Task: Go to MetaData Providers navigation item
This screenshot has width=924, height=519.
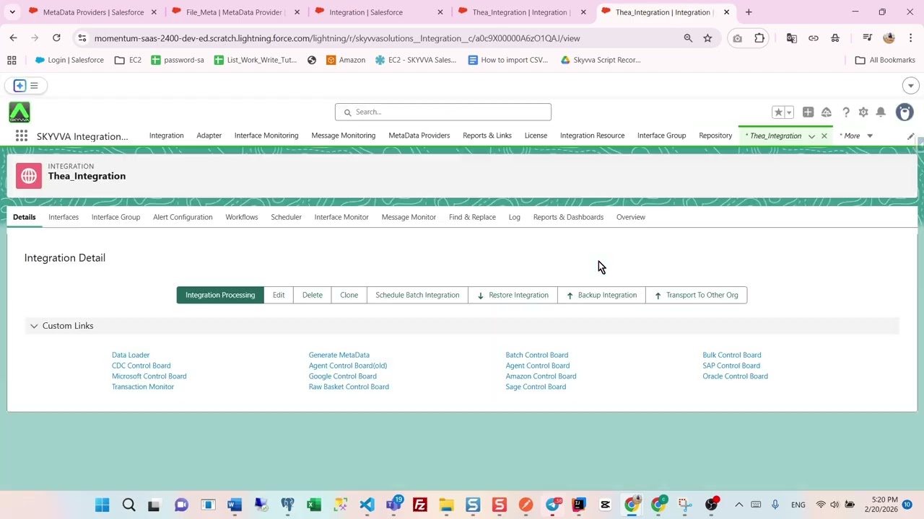Action: coord(419,136)
